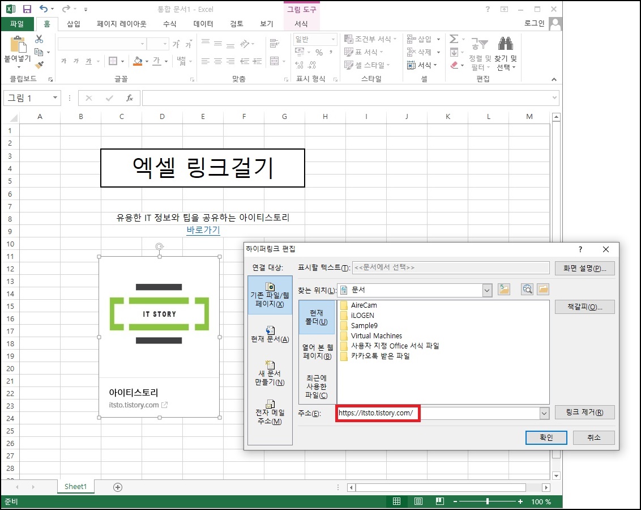Click the Format Painter brush icon
Screen dimensions: 641x510
pos(39,65)
